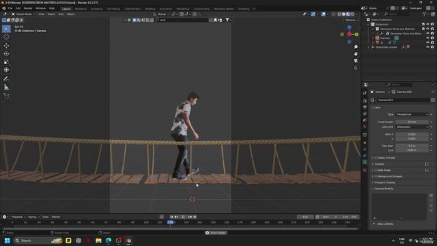Enable the Depth of Field checkbox
The width and height of the screenshot is (437, 246).
(x=376, y=158)
